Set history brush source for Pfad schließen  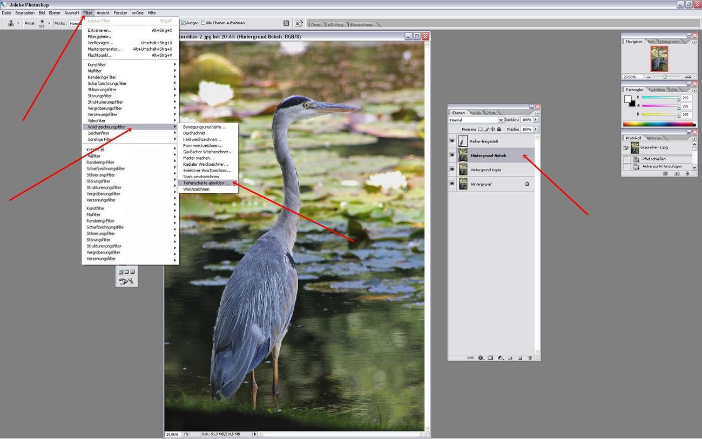tap(626, 159)
